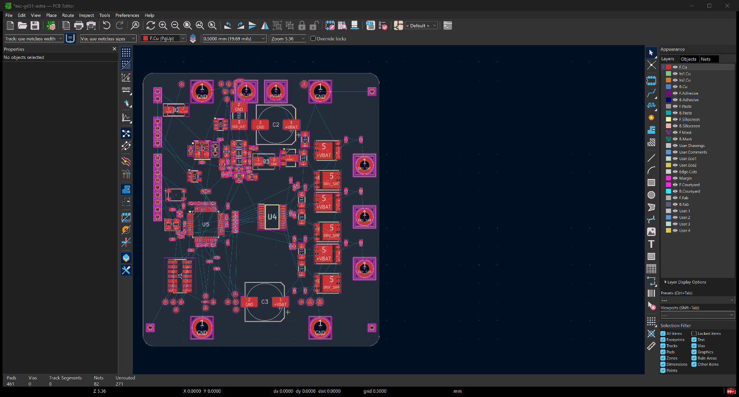Select the Delete Items tool
This screenshot has height=397, width=739.
(x=651, y=306)
